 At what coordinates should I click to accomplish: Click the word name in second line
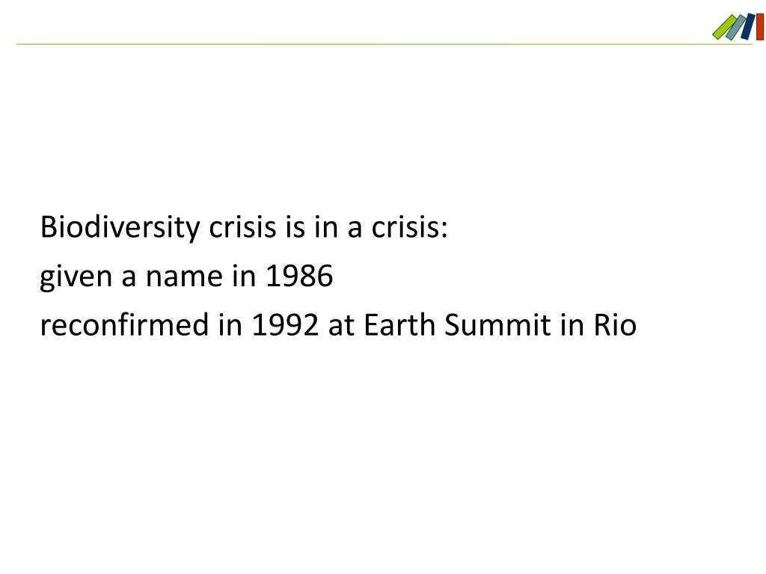(184, 277)
